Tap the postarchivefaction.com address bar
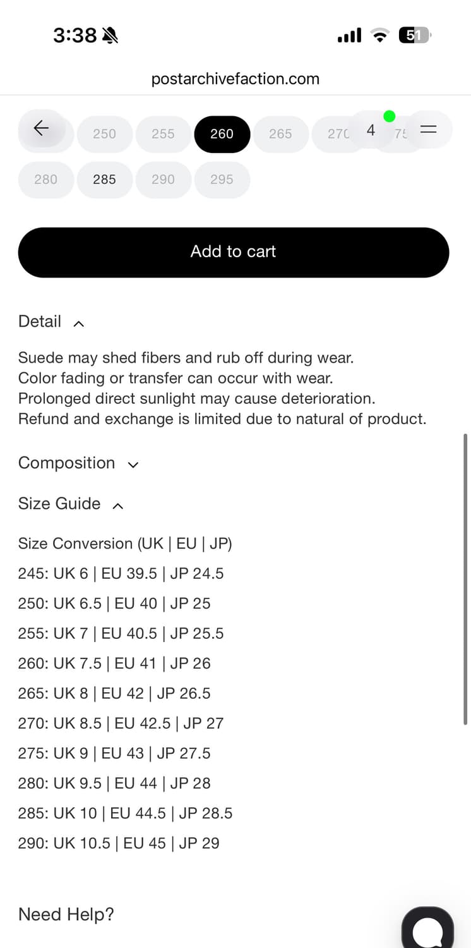Screen dimensions: 471x948 (x=235, y=79)
